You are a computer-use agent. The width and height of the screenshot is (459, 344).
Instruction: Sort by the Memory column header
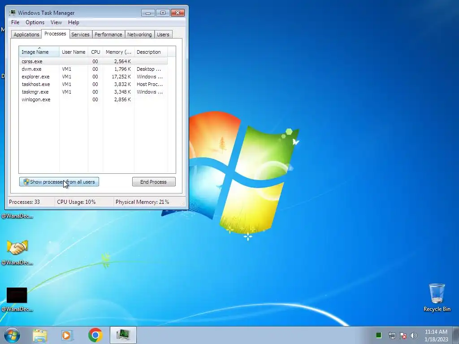(x=118, y=52)
